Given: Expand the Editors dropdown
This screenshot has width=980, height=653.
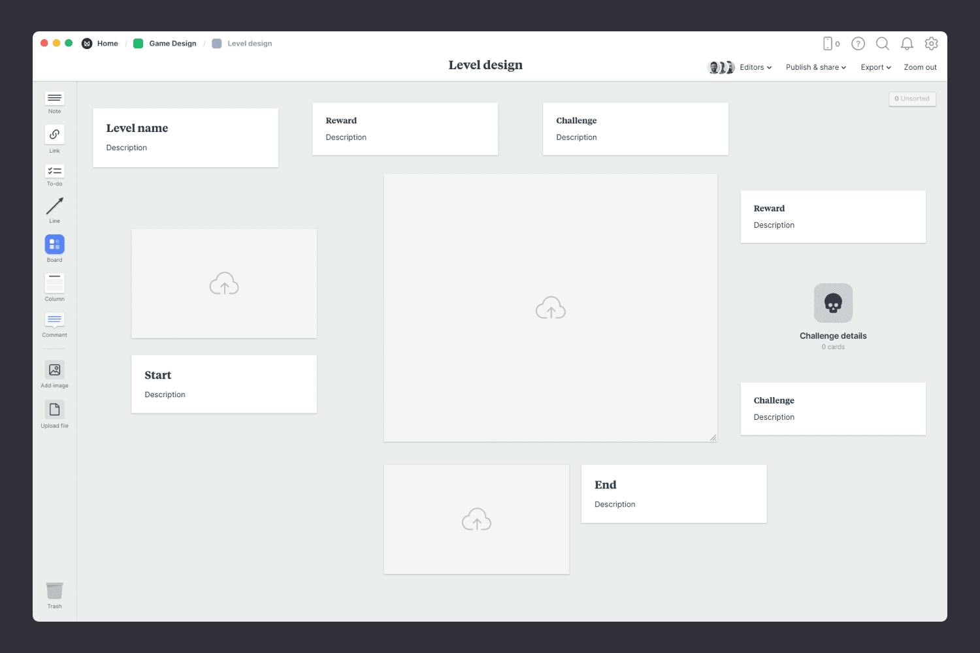Looking at the screenshot, I should coord(755,67).
